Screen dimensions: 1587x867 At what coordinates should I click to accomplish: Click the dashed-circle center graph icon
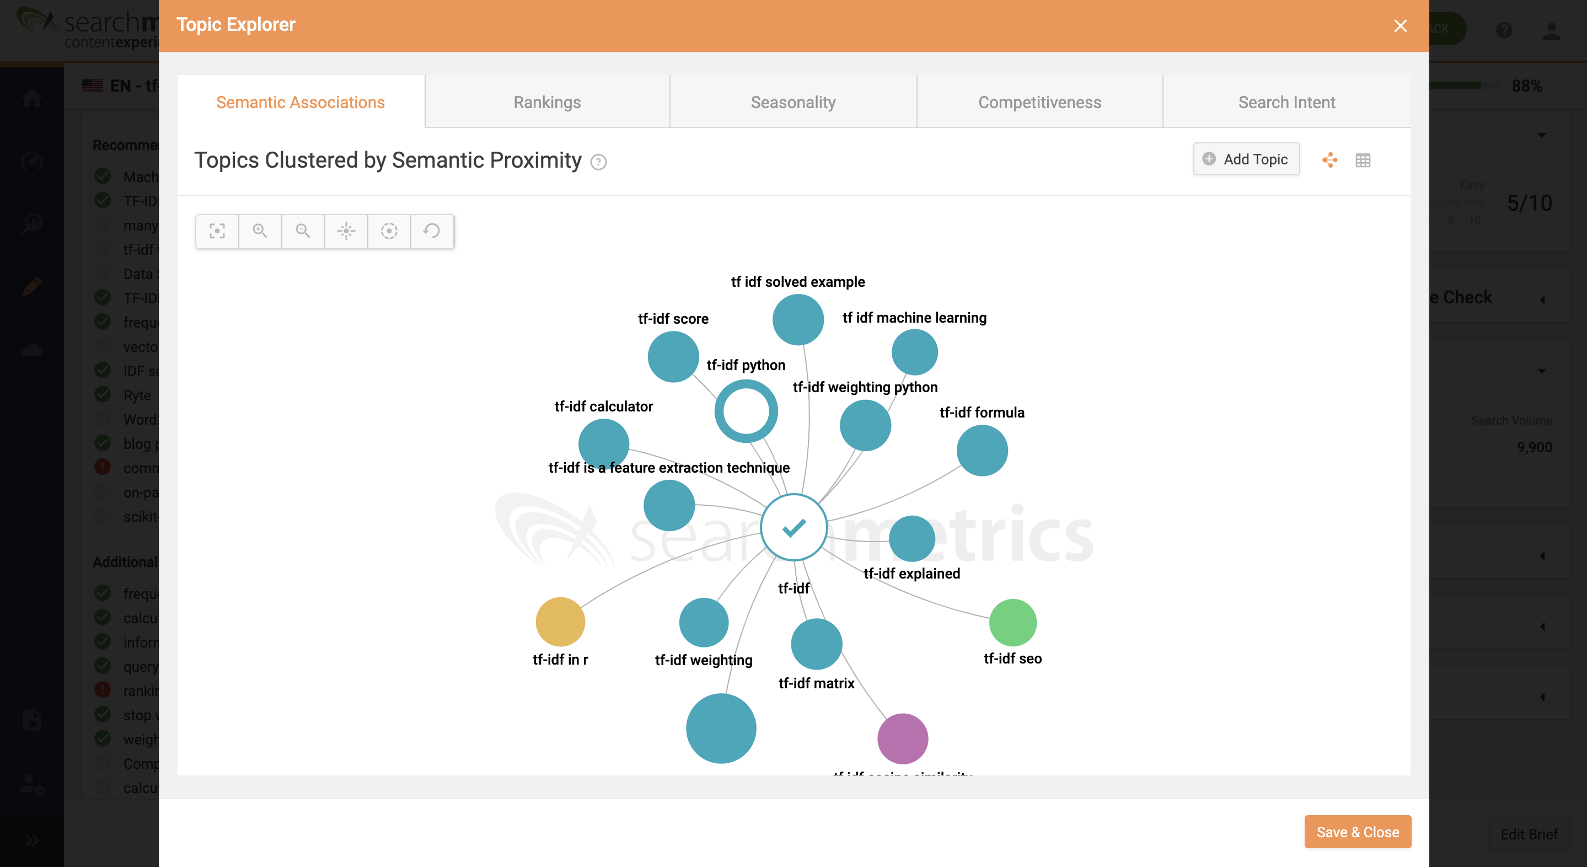click(x=389, y=231)
